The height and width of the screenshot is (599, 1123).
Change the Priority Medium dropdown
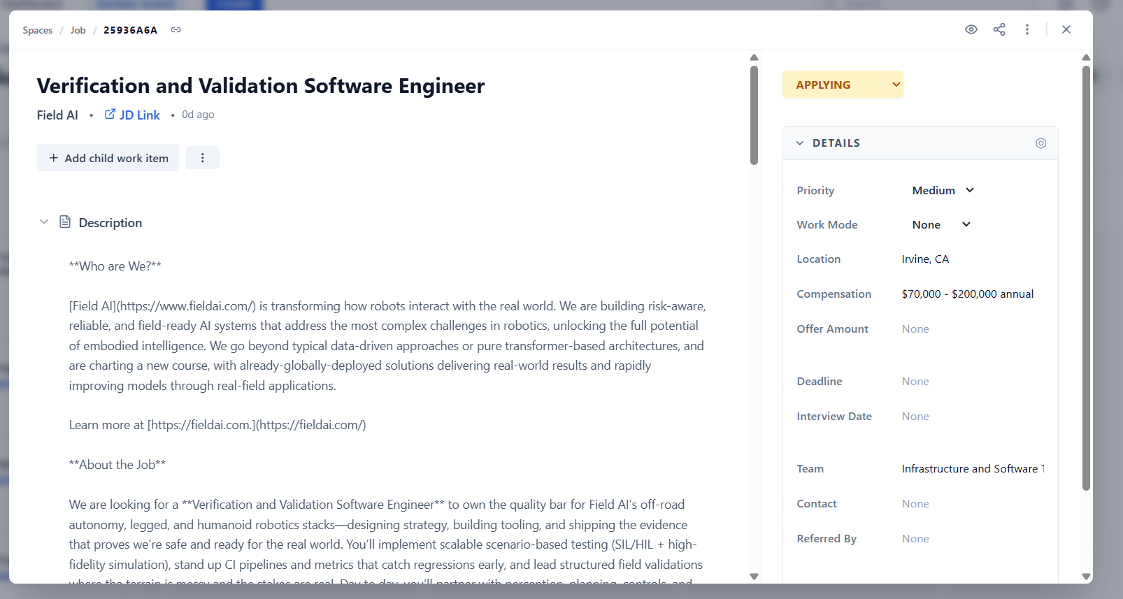click(x=942, y=190)
